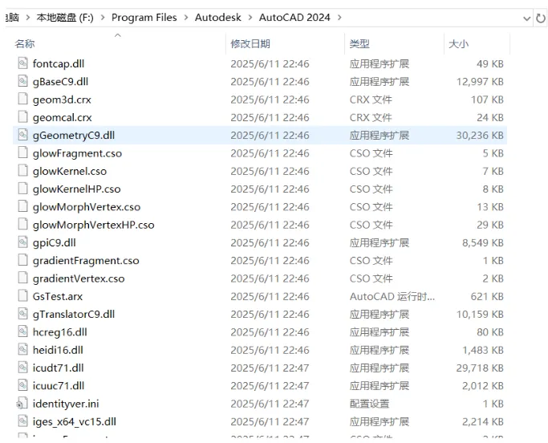Refresh the AutoCAD 2024 folder view
Image resolution: width=548 pixels, height=443 pixels.
pyautogui.click(x=541, y=18)
